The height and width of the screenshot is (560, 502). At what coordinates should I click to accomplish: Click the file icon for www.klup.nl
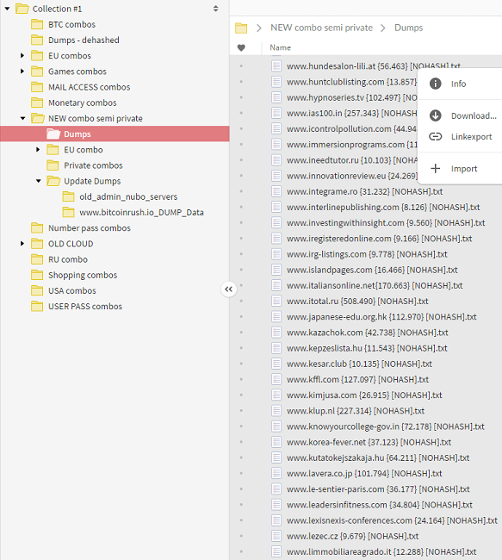click(276, 411)
